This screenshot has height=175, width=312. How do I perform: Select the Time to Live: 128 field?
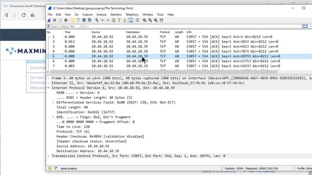click(x=73, y=127)
